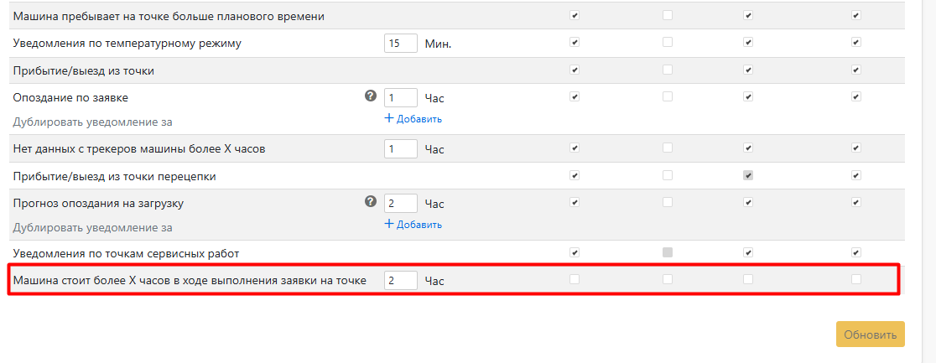
Task: Click "Добавить" under "Прогноз опоздания на загрузку"
Action: [413, 225]
